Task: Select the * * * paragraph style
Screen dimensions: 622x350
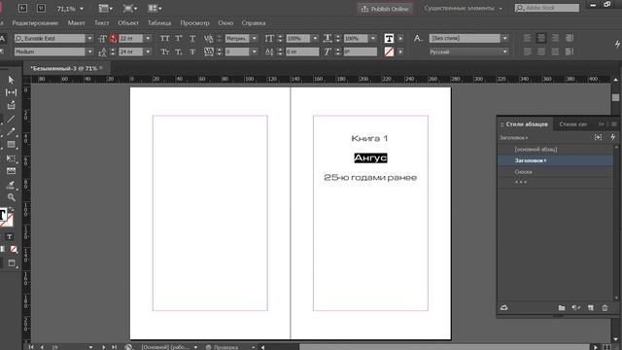Action: [x=555, y=182]
